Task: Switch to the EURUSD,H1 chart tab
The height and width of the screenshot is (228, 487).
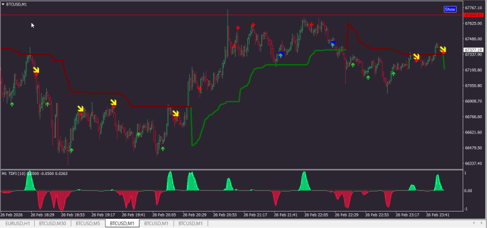Action: point(18,223)
